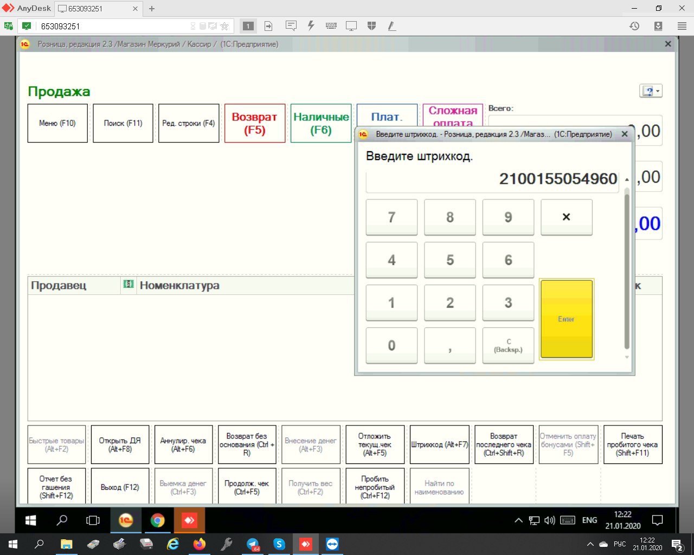The height and width of the screenshot is (555, 694).
Task: Click the Меню (F10) button
Action: 57,124
